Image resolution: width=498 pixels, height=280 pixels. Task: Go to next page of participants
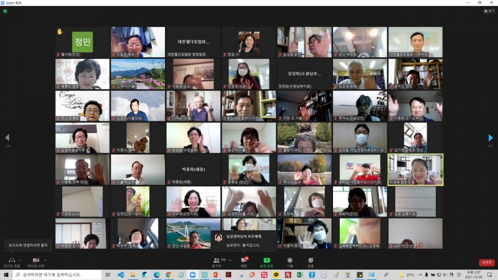pos(491,138)
